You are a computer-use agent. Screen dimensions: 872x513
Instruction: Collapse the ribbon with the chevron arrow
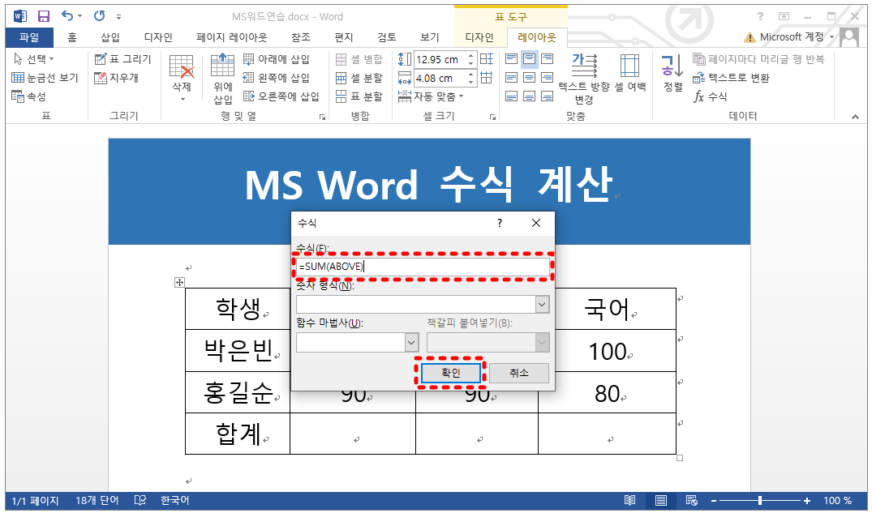tap(855, 116)
